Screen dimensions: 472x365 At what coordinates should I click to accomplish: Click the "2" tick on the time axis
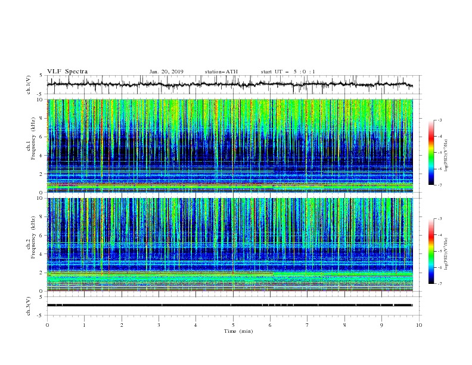point(122,325)
